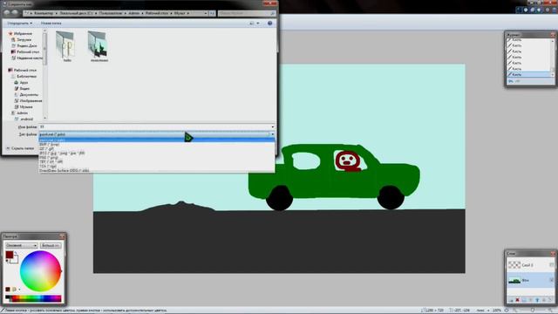The height and width of the screenshot is (314, 558).
Task: Open help in the save dialog toolbar
Action: (x=269, y=24)
